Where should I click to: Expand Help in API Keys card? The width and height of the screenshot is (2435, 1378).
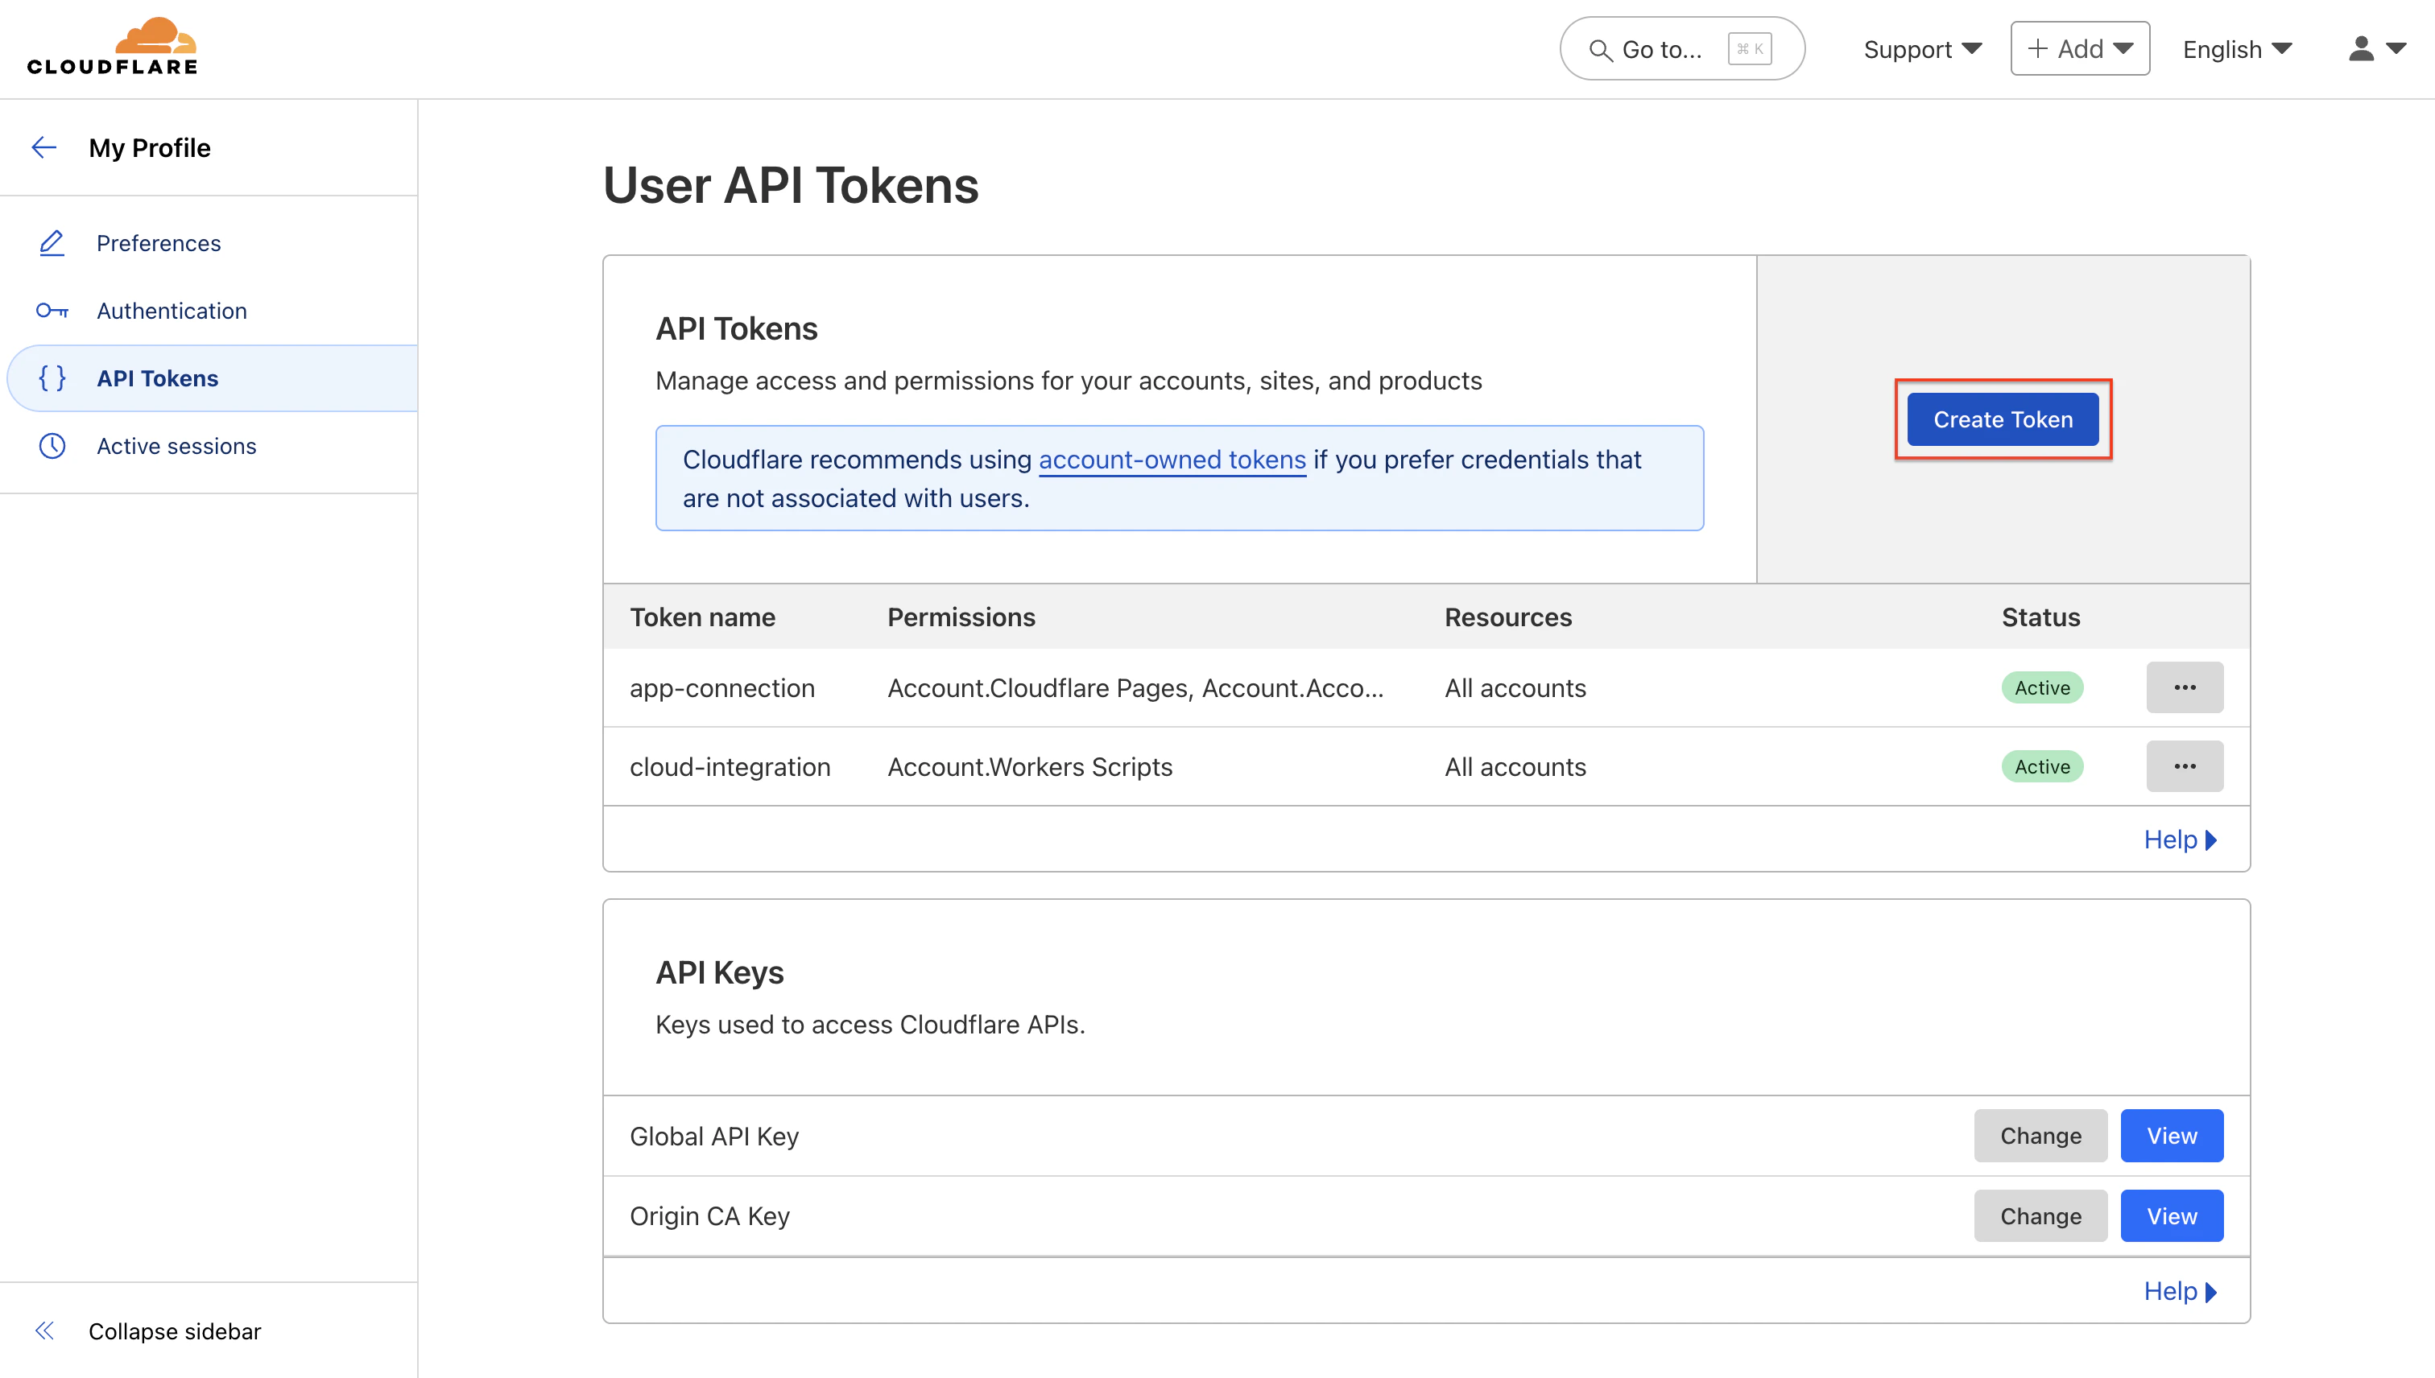[2181, 1291]
